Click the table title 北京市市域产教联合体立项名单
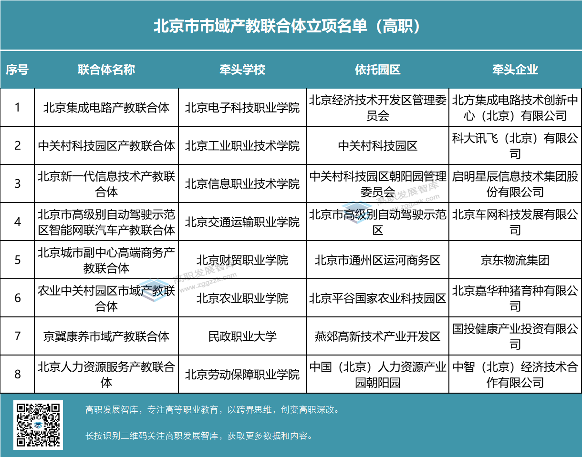 [x=287, y=26]
